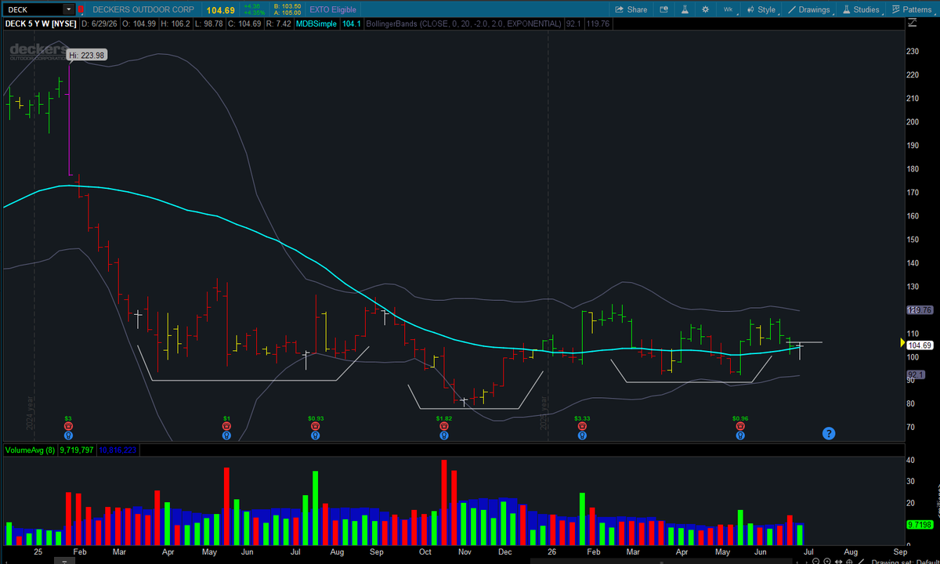The width and height of the screenshot is (940, 564).
Task: Open the Drawing set: Default selector
Action: click(x=905, y=560)
